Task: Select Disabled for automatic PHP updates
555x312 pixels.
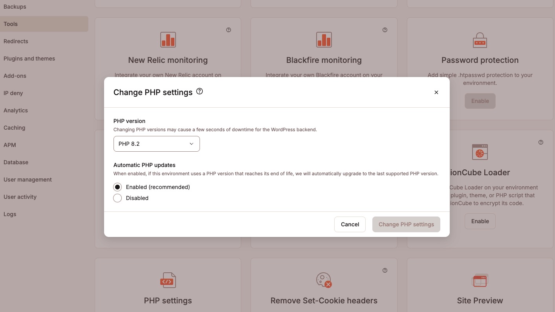Action: coord(117,198)
